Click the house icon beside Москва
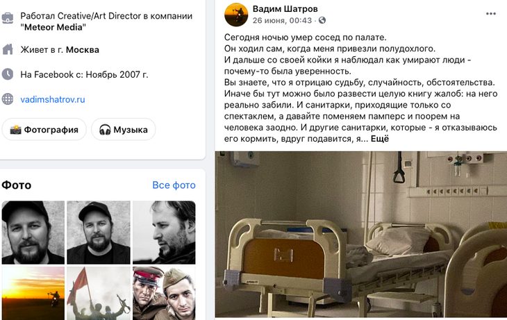Screen dimensions: 507x320 tap(8, 49)
